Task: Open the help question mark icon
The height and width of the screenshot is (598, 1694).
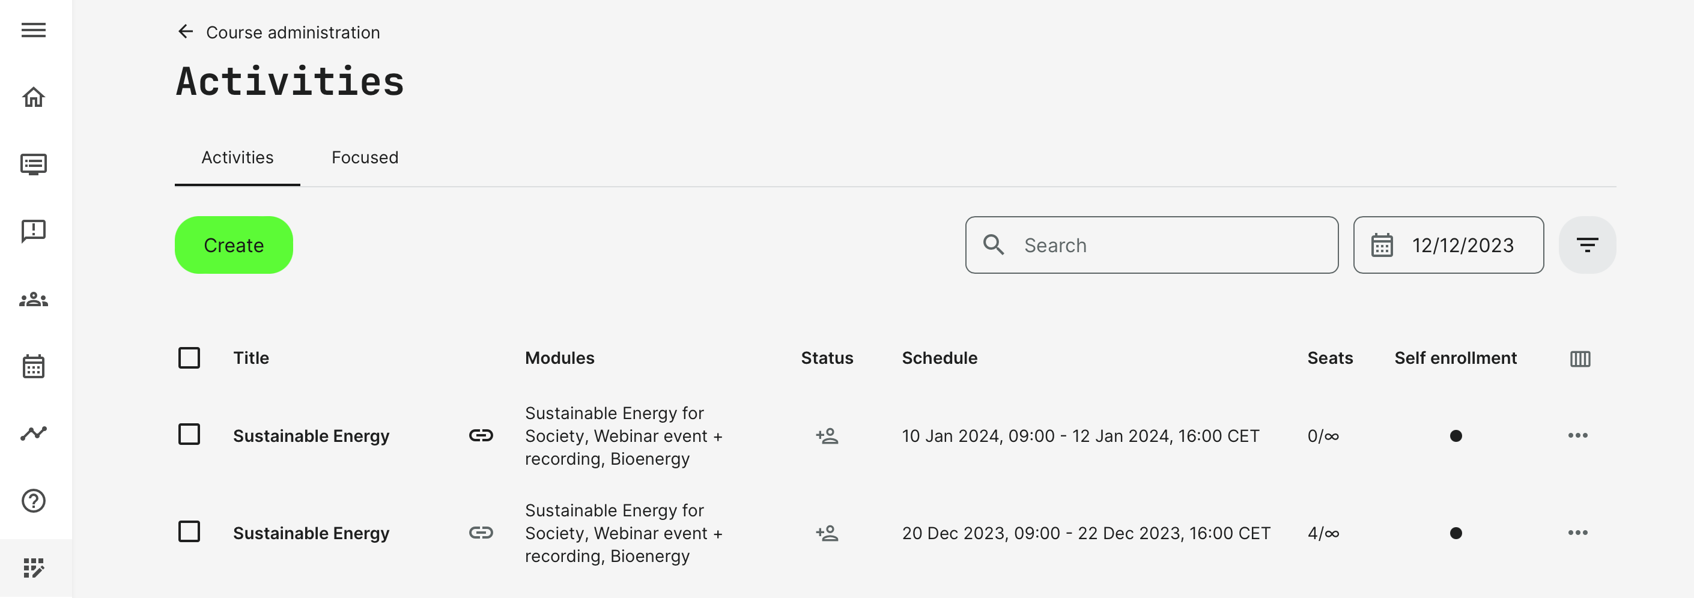Action: (34, 501)
